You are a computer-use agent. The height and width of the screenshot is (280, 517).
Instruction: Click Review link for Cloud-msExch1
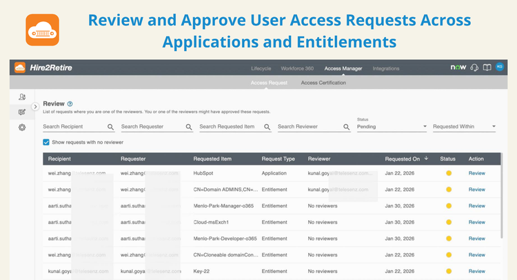[477, 222]
